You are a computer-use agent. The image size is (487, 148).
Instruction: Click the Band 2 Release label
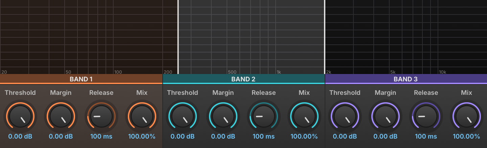[x=264, y=92]
